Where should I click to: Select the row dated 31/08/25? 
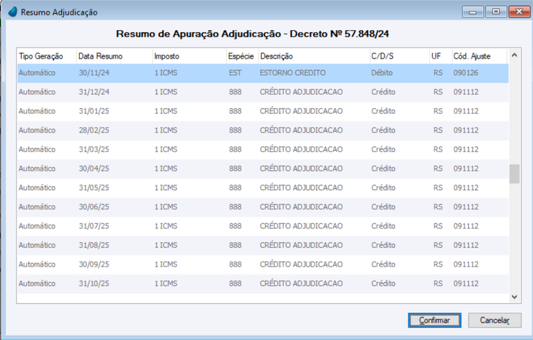(263, 245)
